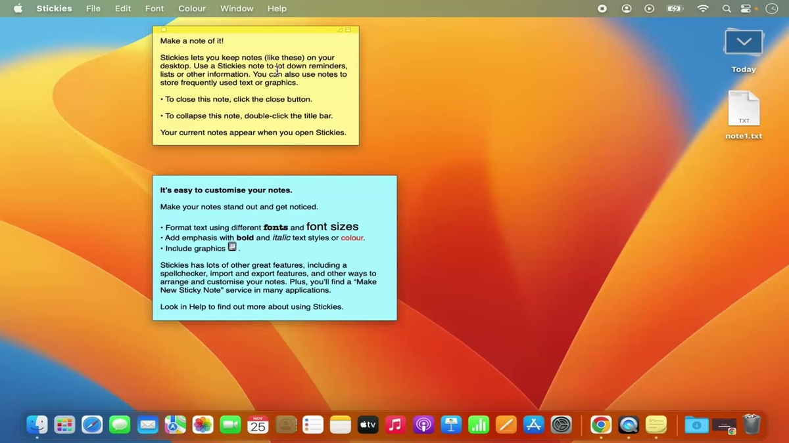Click "Look in Help to find out more" line
This screenshot has width=789, height=443.
[x=252, y=306]
